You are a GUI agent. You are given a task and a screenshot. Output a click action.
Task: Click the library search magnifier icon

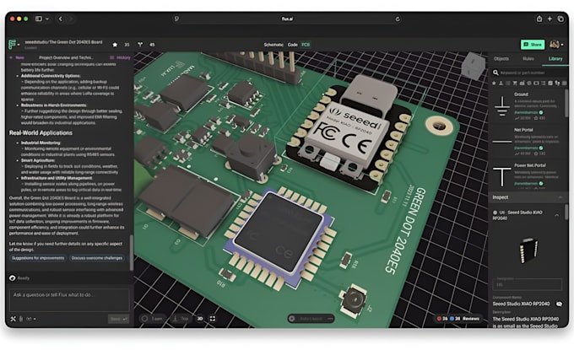click(495, 73)
